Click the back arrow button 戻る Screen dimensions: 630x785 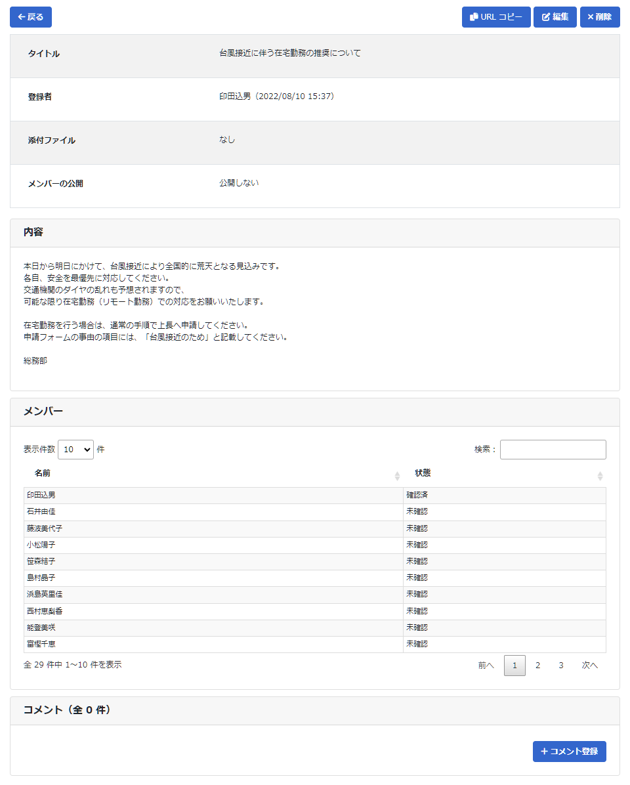pos(31,17)
